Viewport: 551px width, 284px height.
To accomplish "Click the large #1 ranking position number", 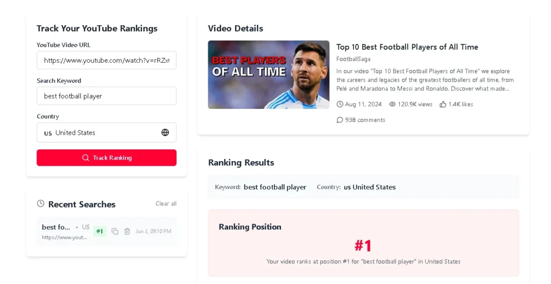I will point(363,246).
